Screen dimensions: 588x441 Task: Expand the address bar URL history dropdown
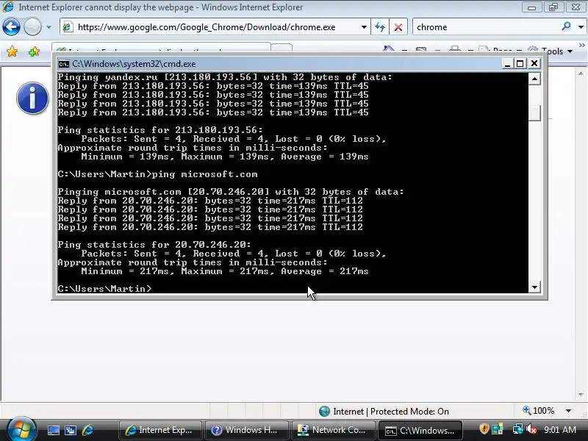pos(364,27)
